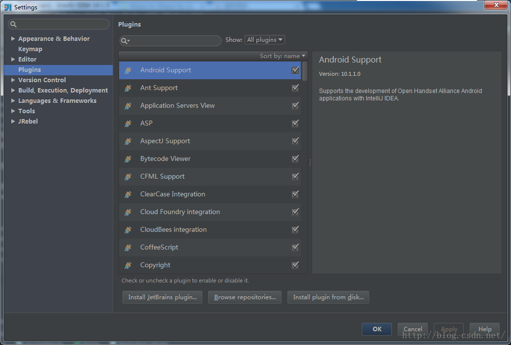
Task: Click Browse repositories button
Action: (245, 297)
